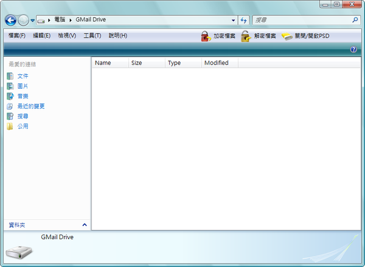
Task: Click the 圖片 folder icon in sidebar
Action: pos(10,86)
